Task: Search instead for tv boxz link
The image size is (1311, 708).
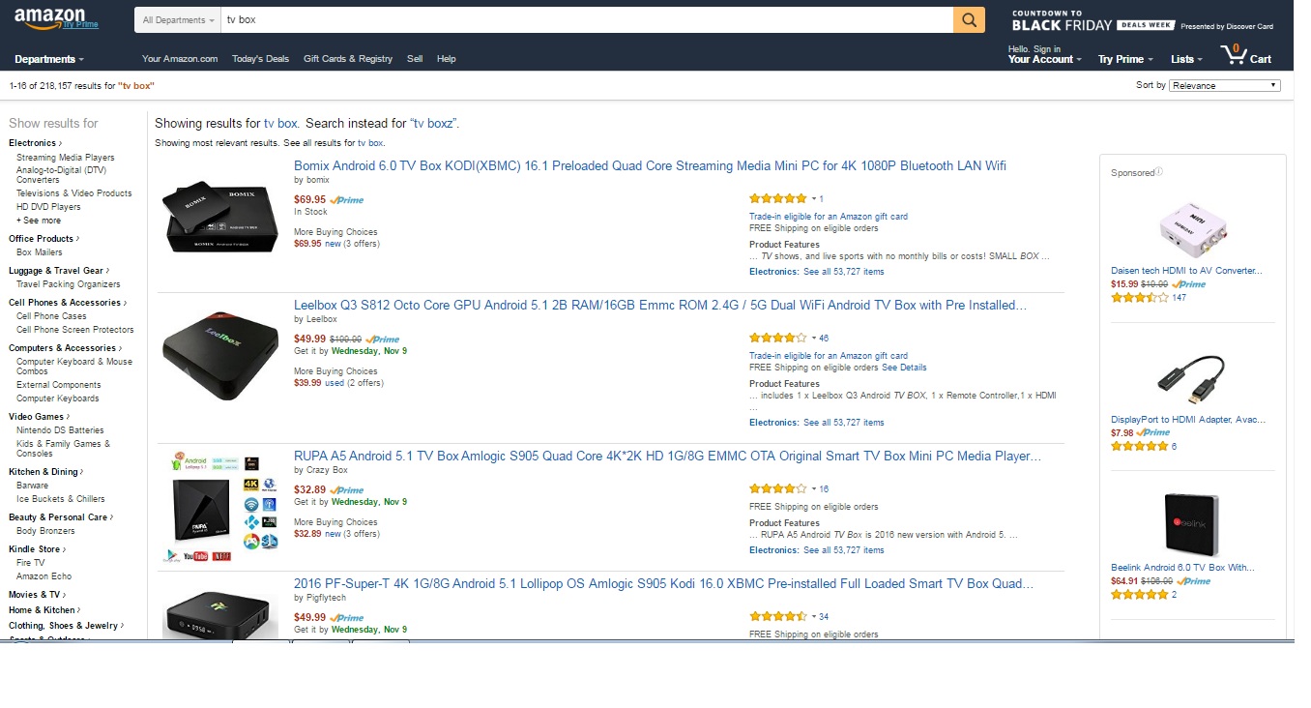Action: [434, 124]
